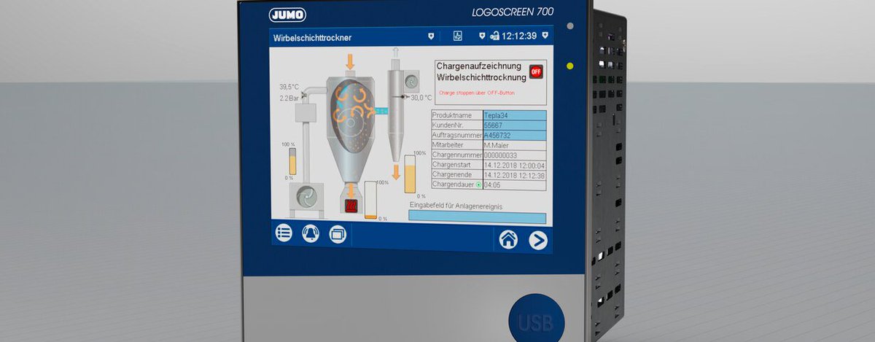Click the Produktname label cell

click(x=456, y=115)
